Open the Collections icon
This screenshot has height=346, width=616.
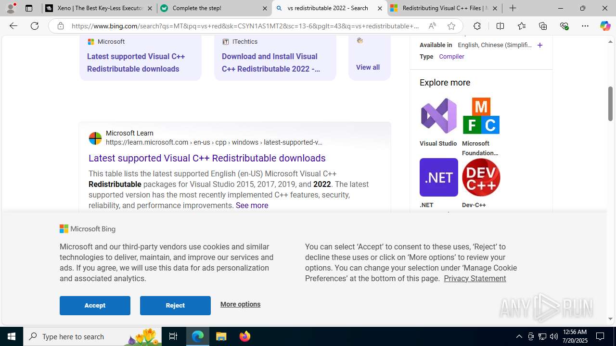click(543, 26)
